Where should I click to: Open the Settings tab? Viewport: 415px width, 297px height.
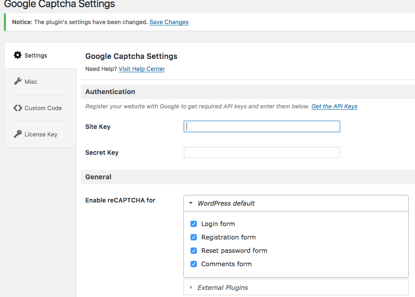[40, 55]
